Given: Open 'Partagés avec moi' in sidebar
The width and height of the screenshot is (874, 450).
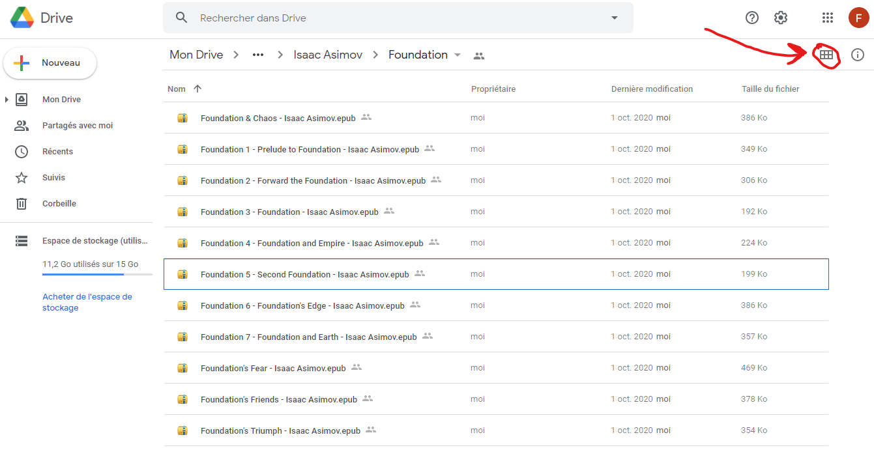Looking at the screenshot, I should (78, 126).
